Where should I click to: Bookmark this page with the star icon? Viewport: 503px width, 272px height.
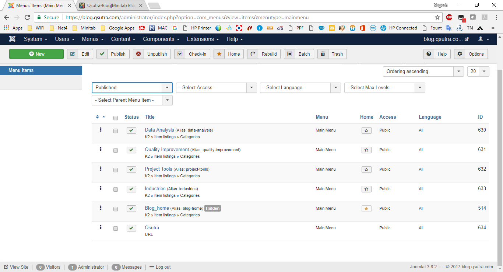click(437, 17)
